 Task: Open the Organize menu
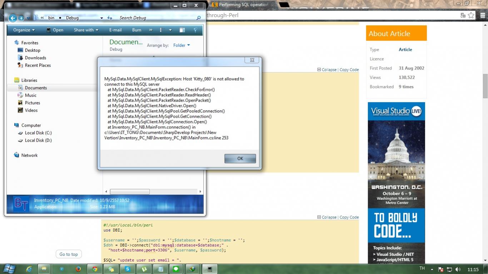tap(24, 30)
